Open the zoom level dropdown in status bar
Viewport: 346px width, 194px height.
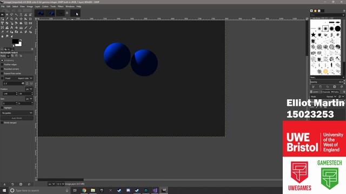(60, 184)
